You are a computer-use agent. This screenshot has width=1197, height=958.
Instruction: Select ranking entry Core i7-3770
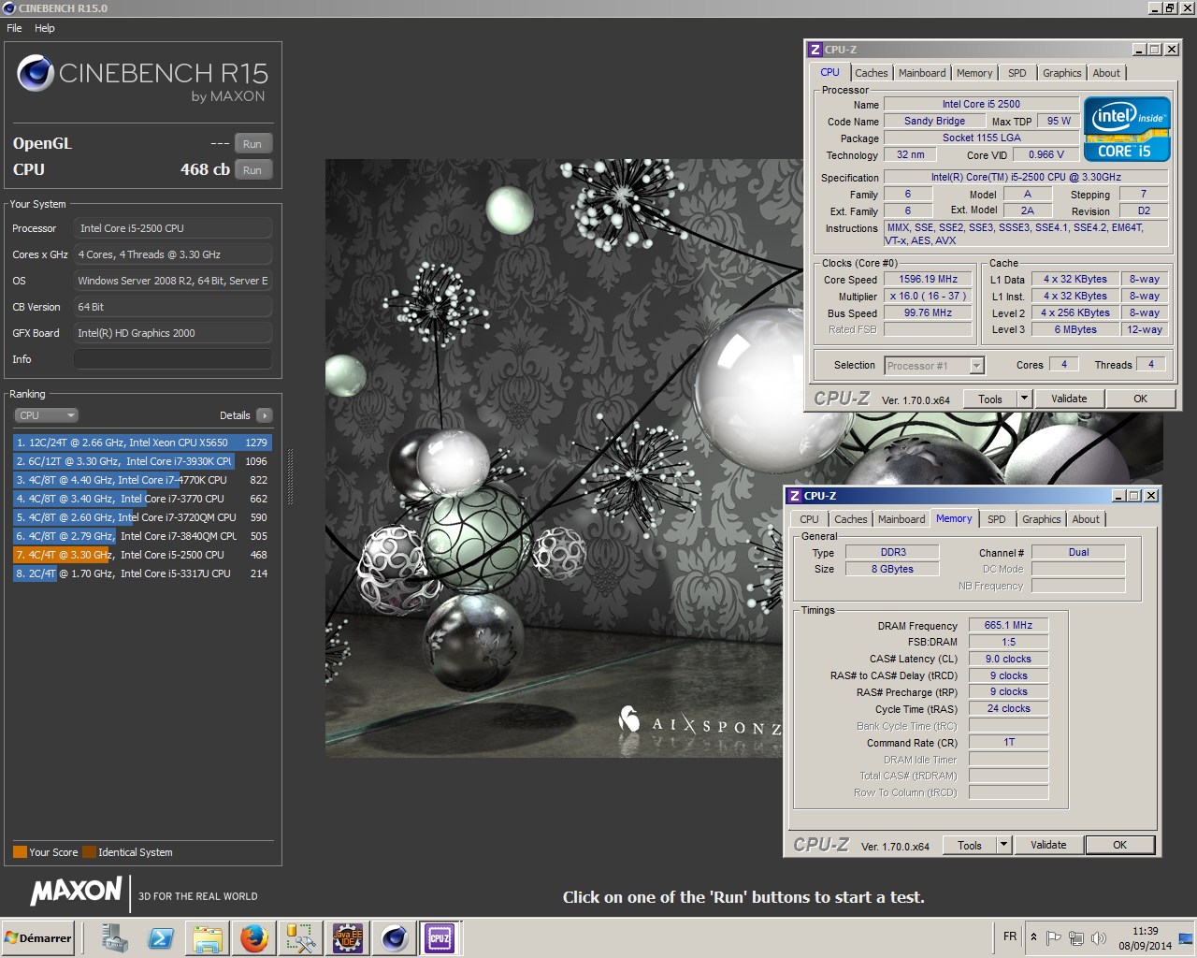tap(142, 499)
